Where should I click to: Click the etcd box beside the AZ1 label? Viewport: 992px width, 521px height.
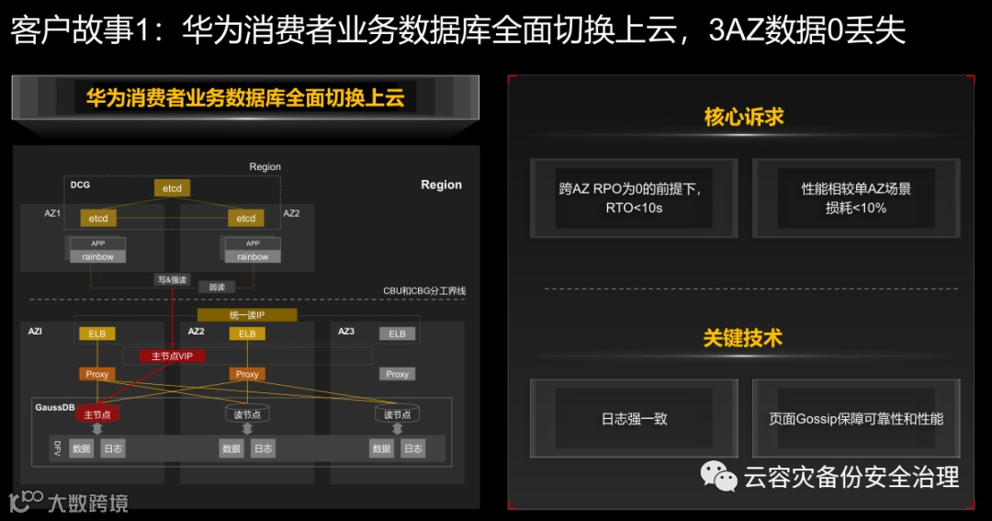pyautogui.click(x=98, y=219)
